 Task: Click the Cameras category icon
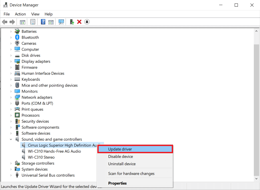pyautogui.click(x=17, y=43)
